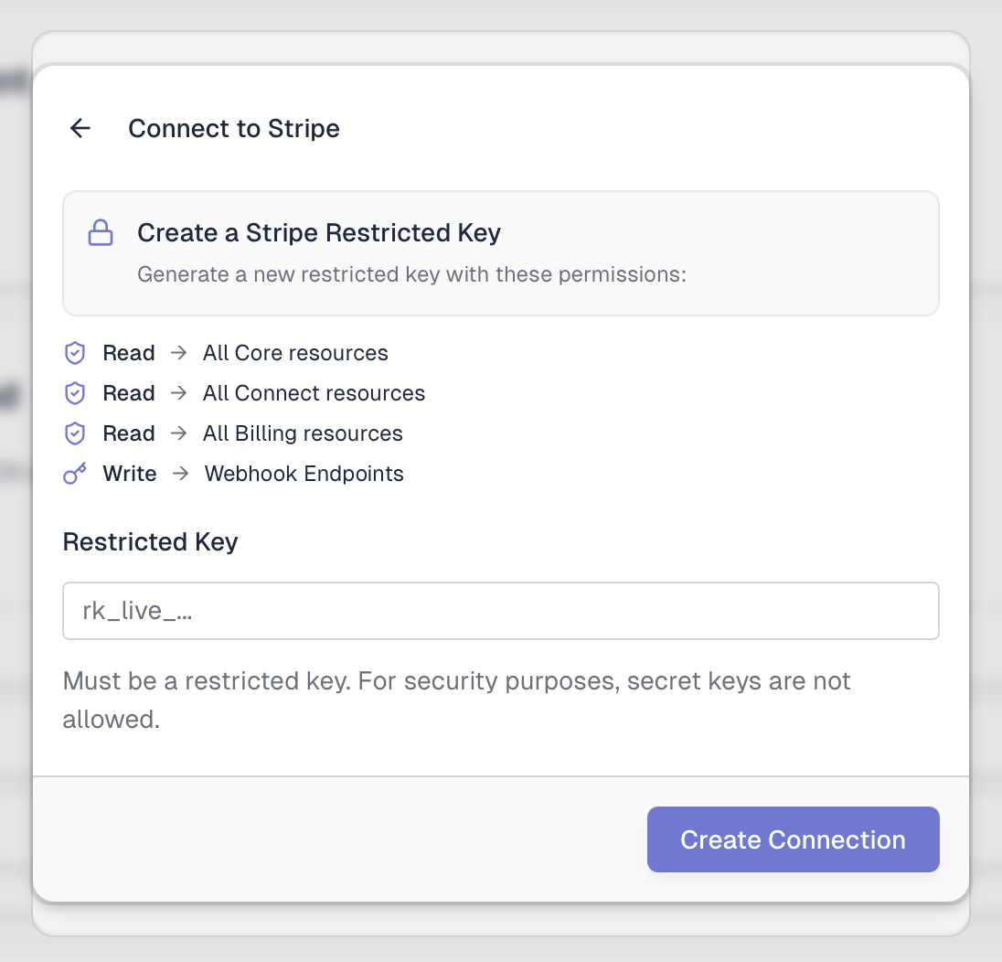Select the All Connect resources text
This screenshot has width=1002, height=962.
(x=314, y=393)
